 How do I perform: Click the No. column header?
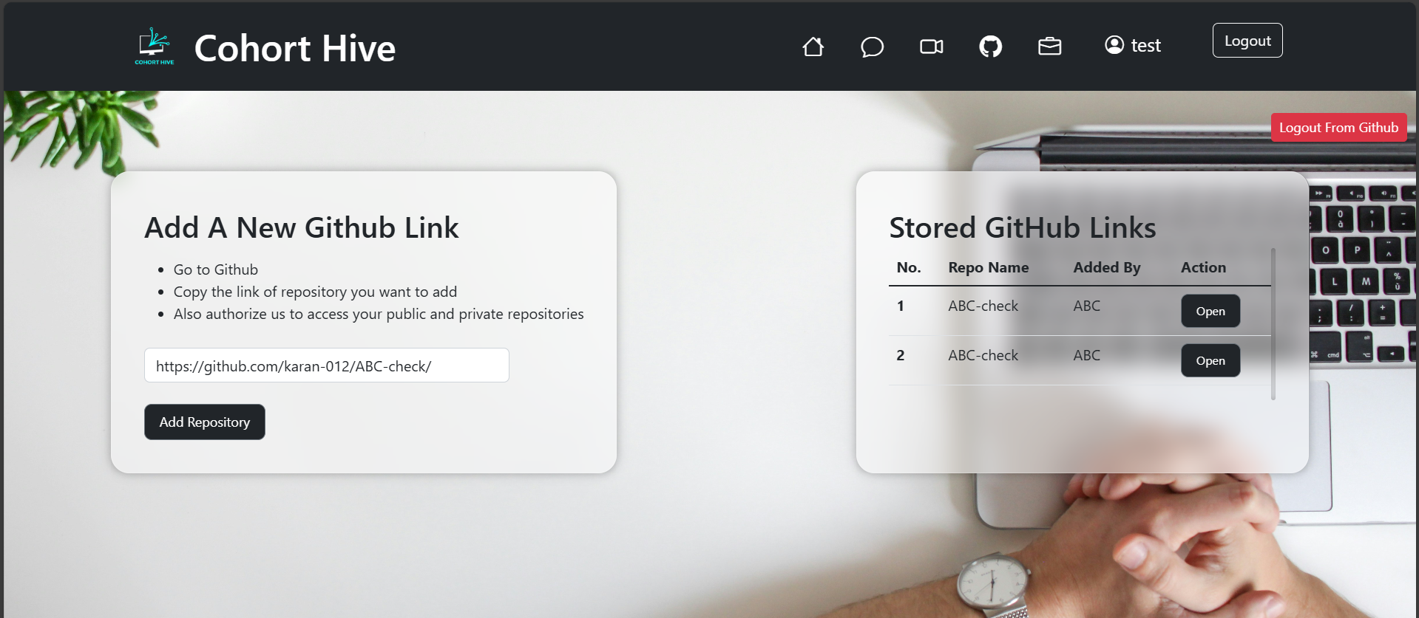tap(909, 267)
